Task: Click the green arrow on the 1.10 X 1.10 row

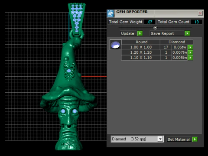Action: click(x=190, y=58)
